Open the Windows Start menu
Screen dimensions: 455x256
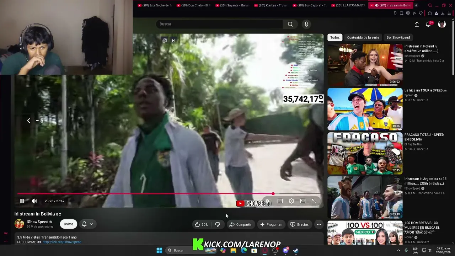coord(159,250)
